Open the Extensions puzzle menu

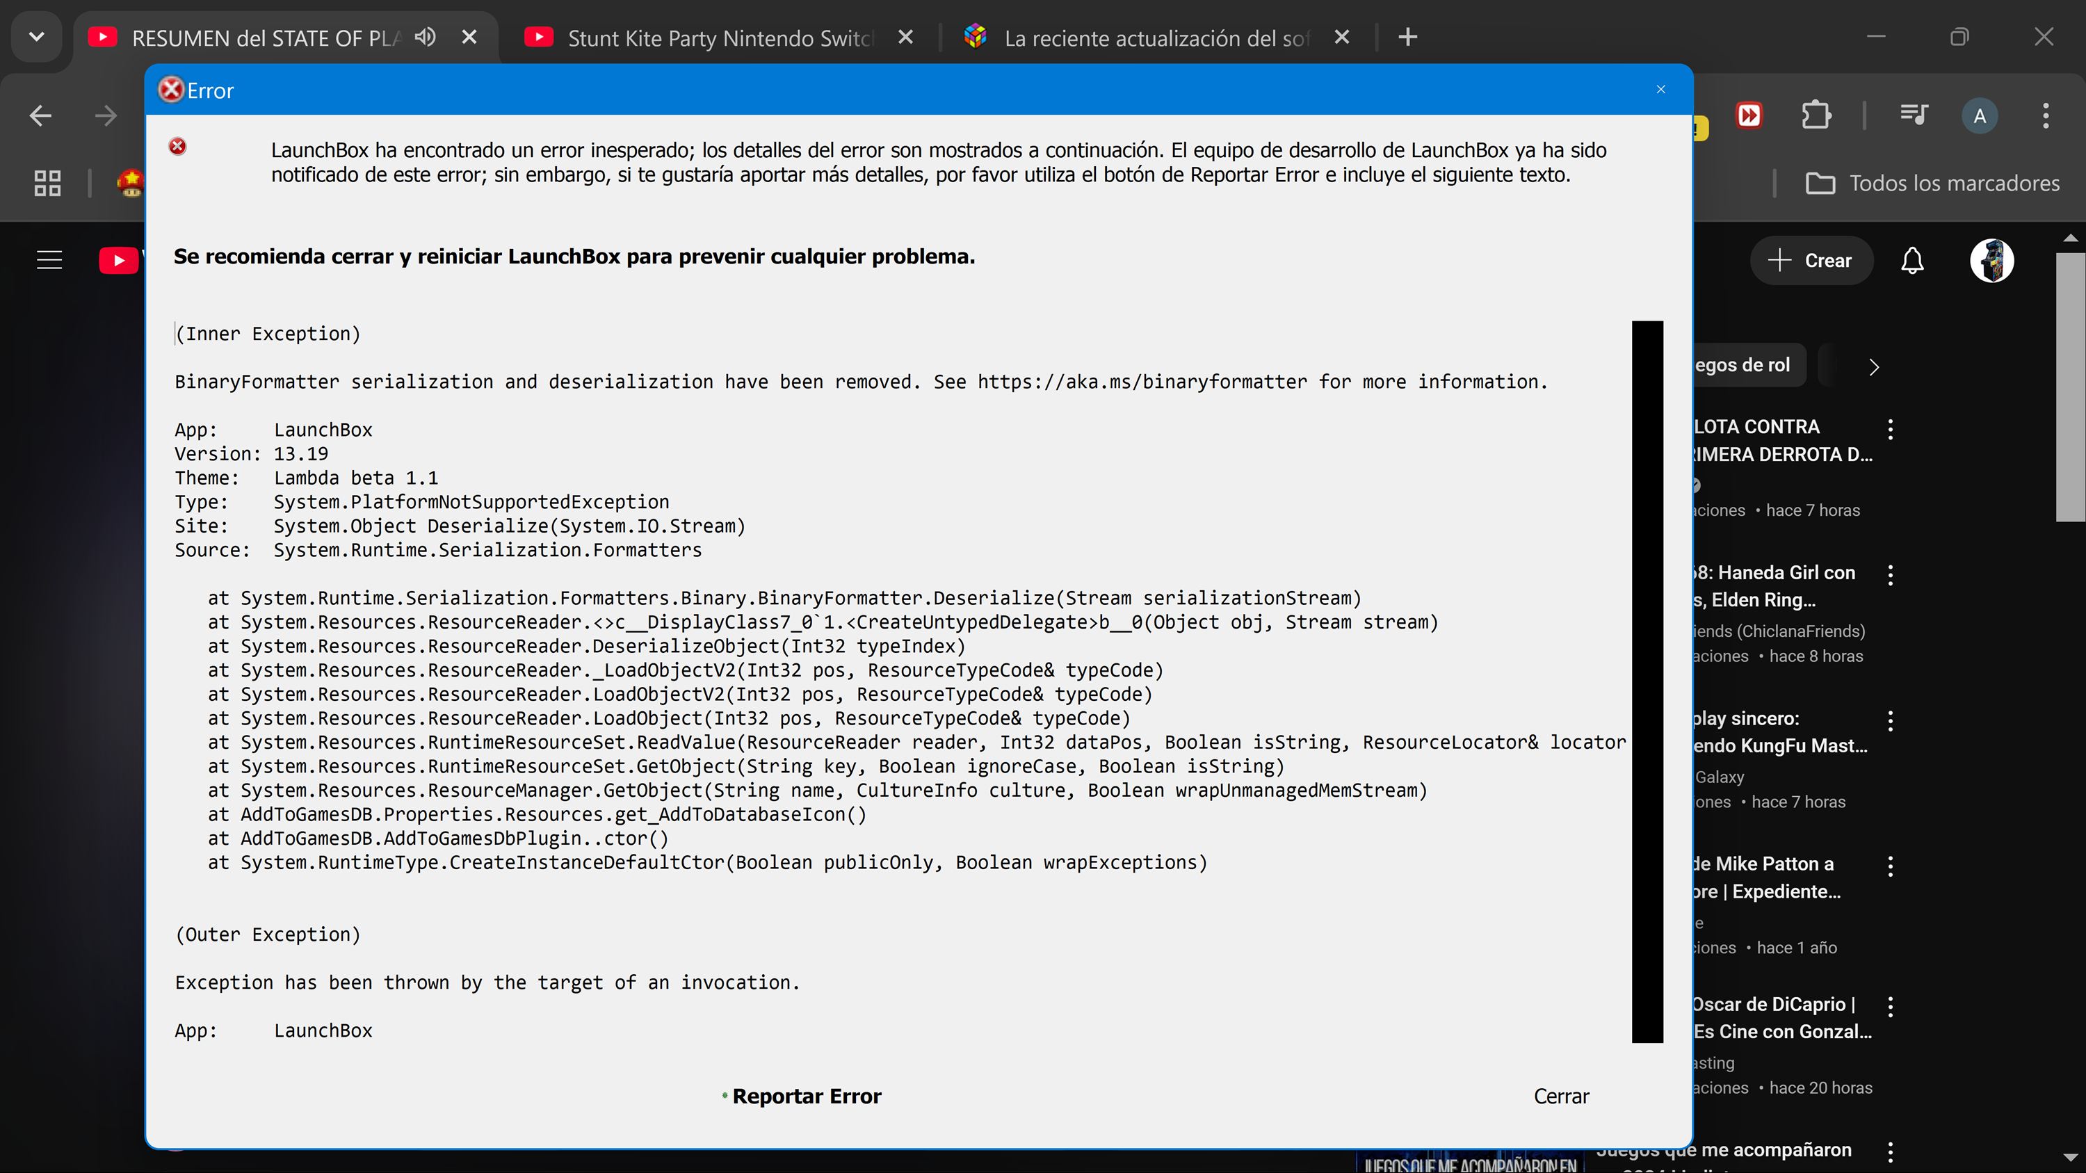click(x=1816, y=115)
